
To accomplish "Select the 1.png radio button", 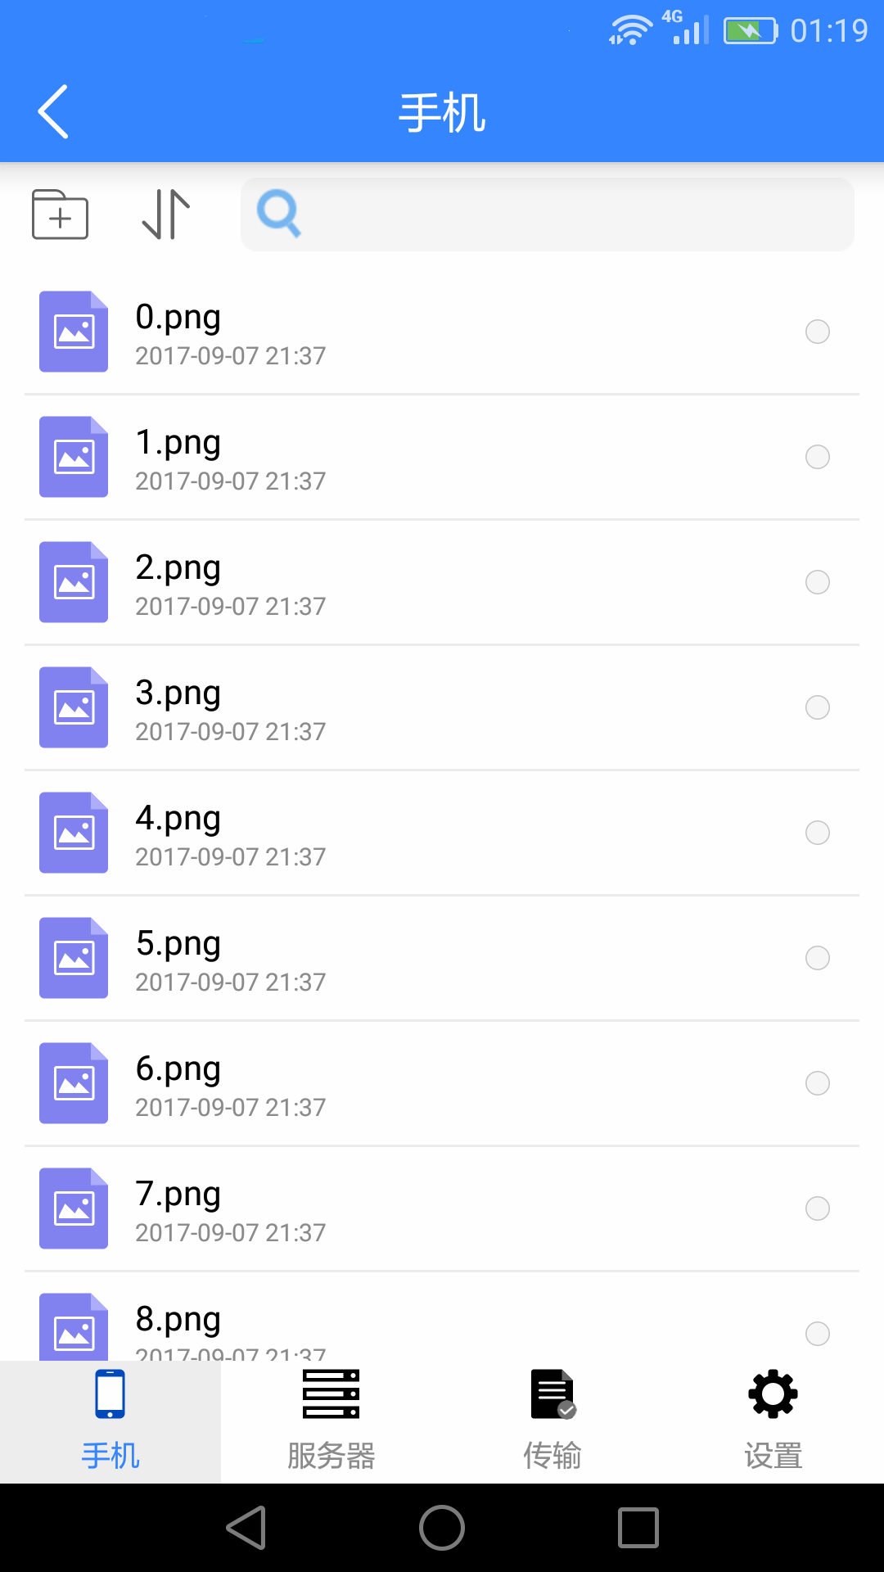I will [x=818, y=457].
